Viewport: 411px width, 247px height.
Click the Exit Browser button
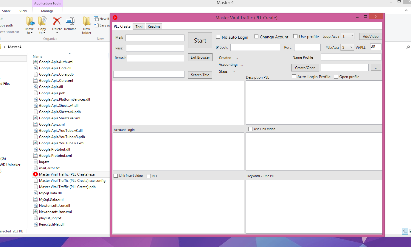tap(200, 57)
